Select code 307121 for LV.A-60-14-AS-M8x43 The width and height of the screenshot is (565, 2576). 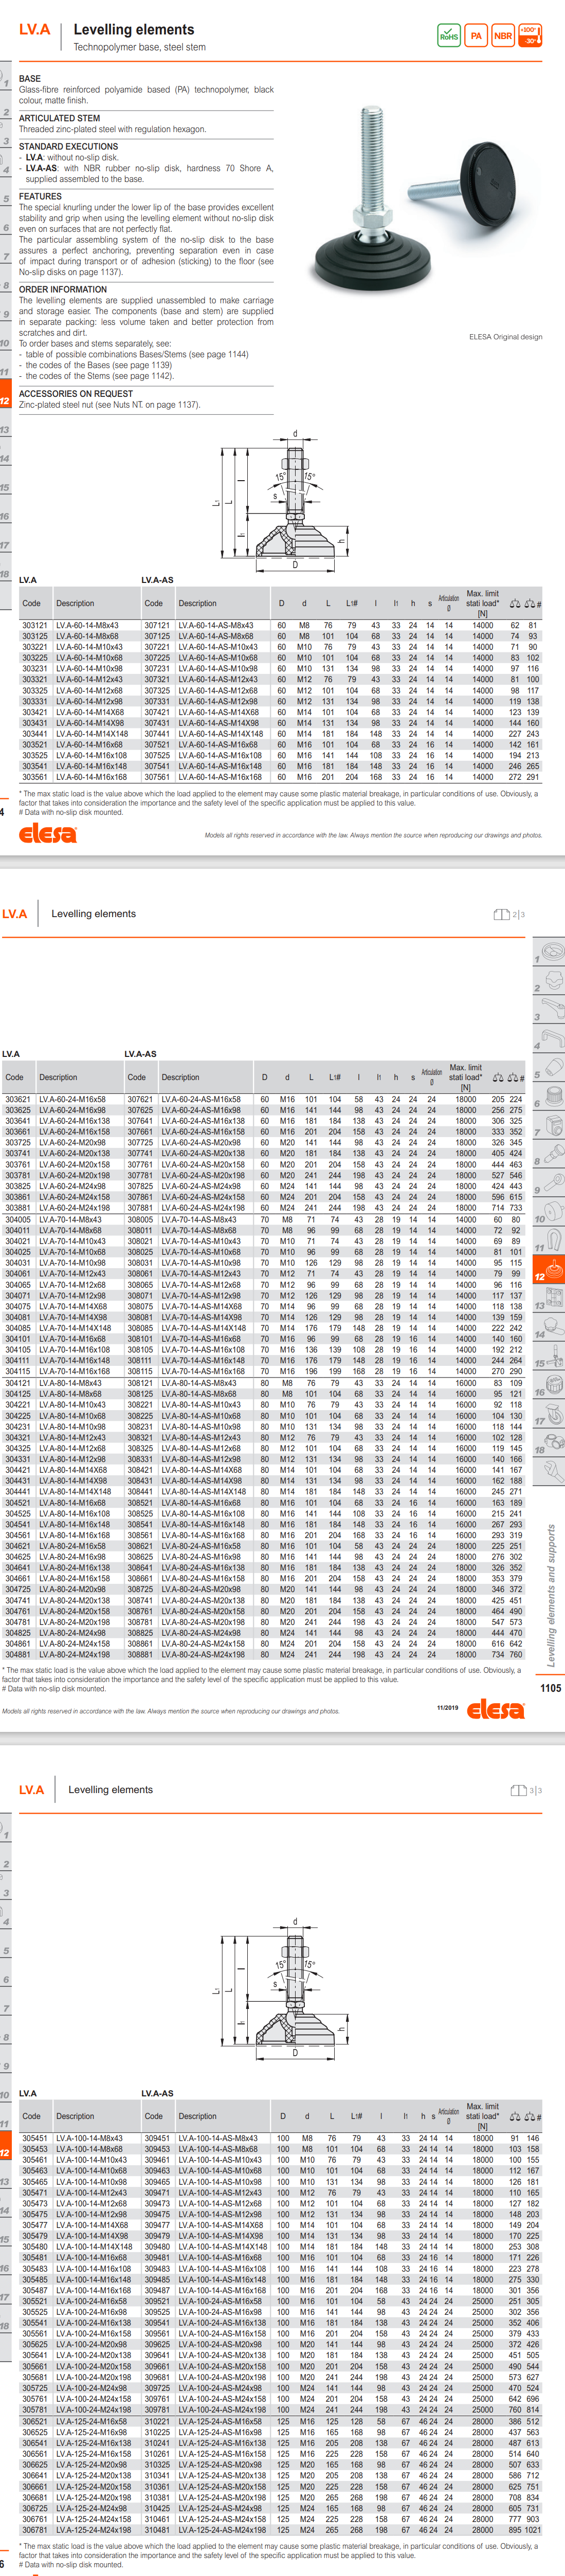(157, 626)
